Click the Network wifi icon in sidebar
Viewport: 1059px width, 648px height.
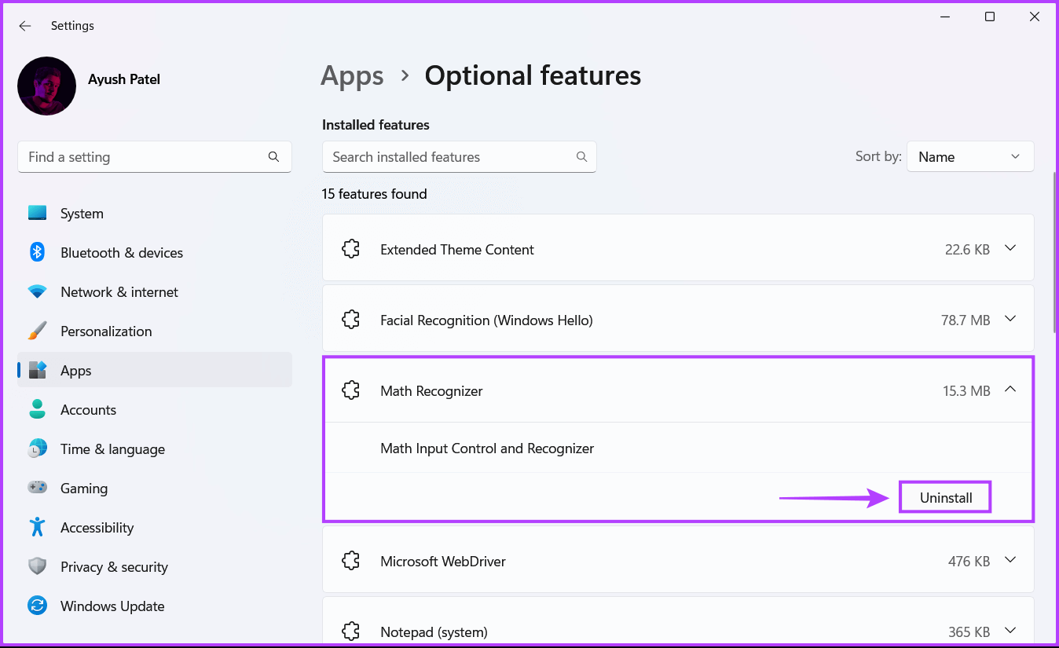tap(37, 291)
